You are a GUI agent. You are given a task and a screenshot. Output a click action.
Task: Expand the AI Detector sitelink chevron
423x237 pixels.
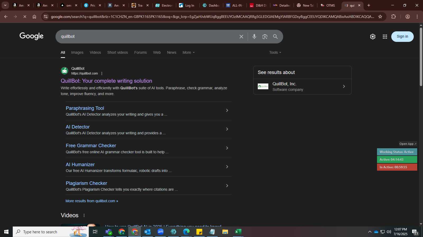tap(227, 129)
